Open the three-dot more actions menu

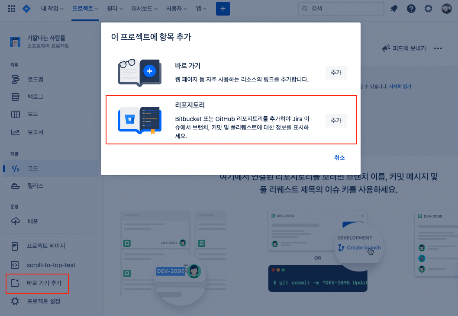coord(438,48)
